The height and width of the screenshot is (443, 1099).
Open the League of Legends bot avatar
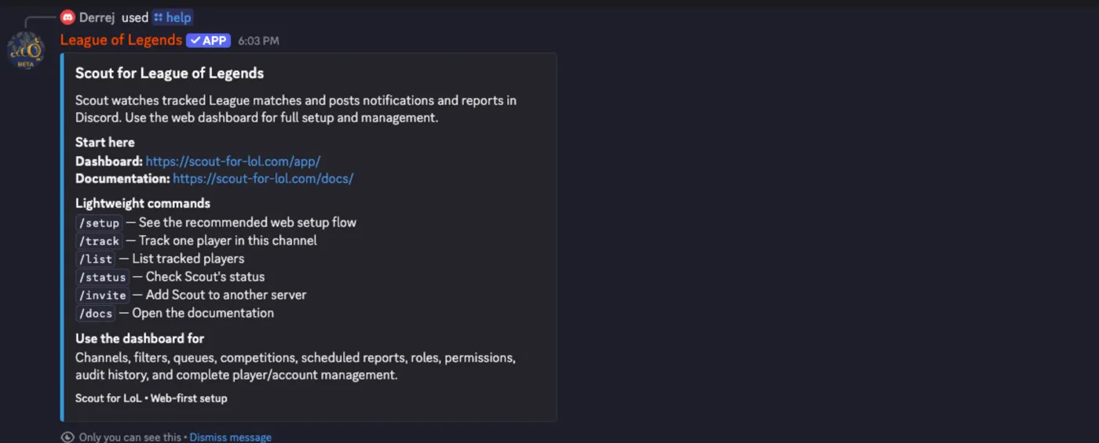[26, 52]
